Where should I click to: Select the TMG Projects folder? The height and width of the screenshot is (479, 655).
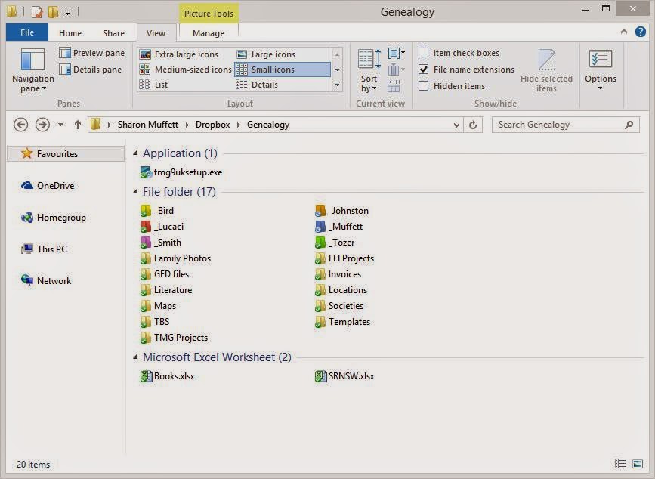[x=174, y=338]
